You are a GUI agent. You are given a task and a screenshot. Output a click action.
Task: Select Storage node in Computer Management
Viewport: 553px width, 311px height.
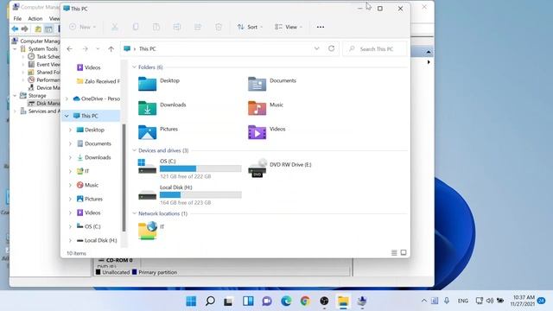coord(33,96)
